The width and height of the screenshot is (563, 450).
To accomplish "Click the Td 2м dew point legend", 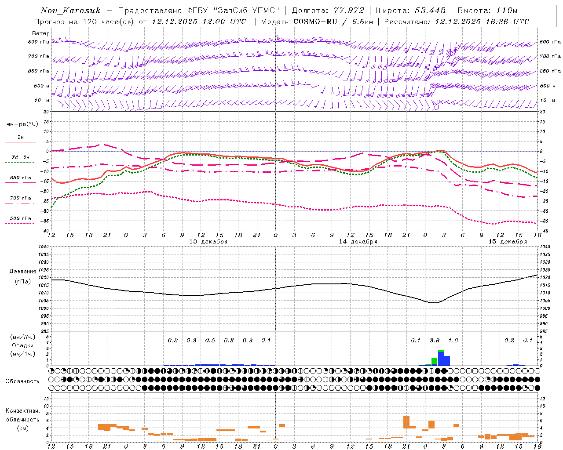I will [20, 160].
